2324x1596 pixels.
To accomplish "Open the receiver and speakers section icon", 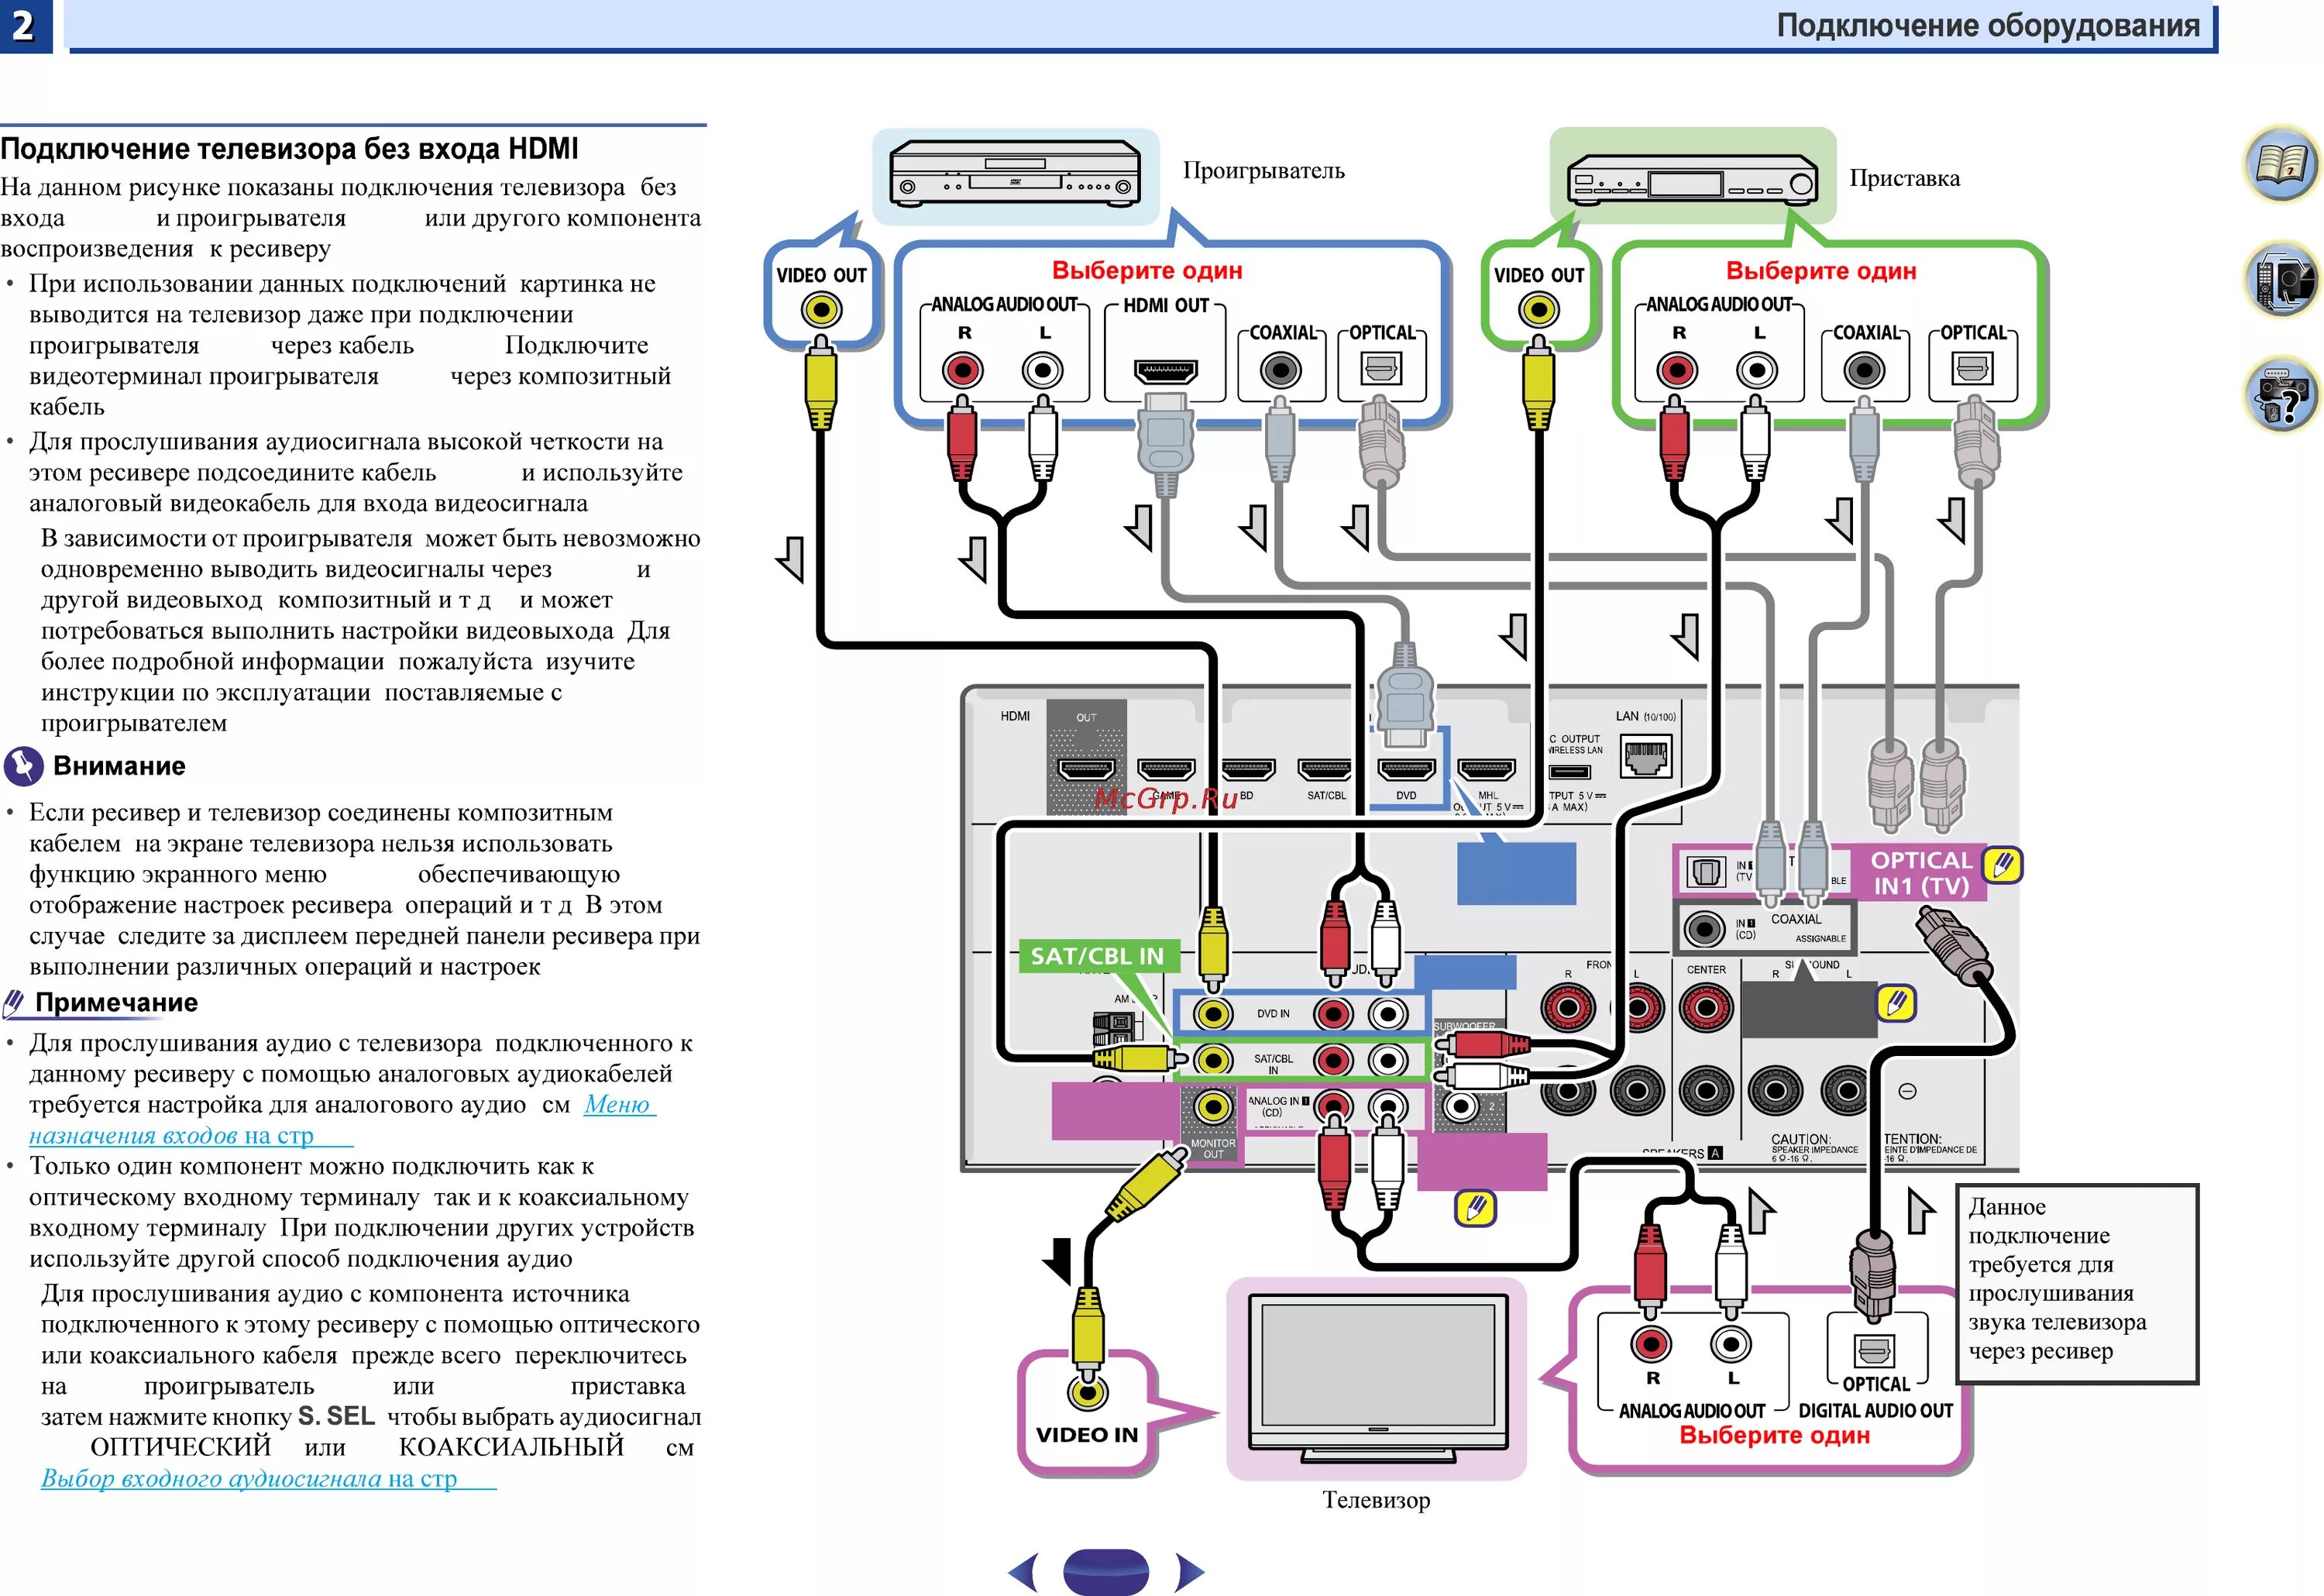I will [2281, 279].
